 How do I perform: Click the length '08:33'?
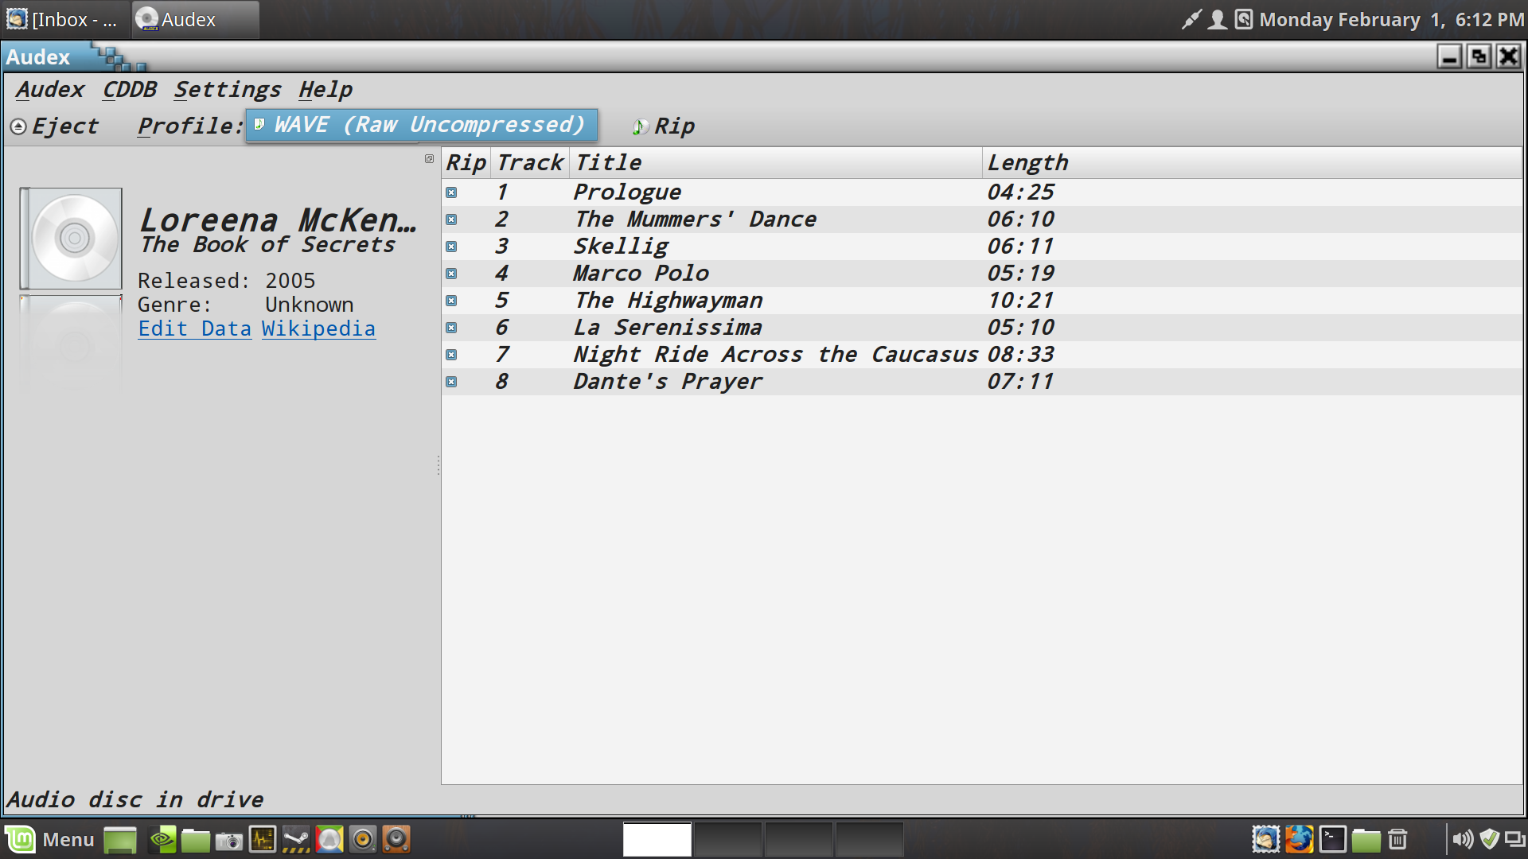pyautogui.click(x=1021, y=355)
